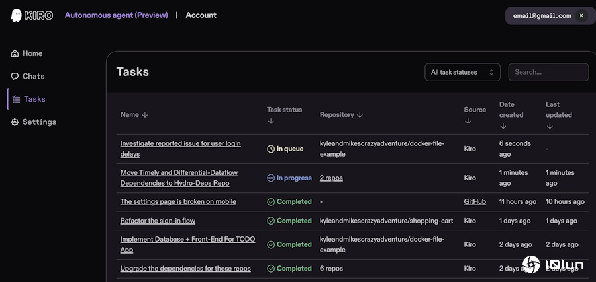Image resolution: width=596 pixels, height=282 pixels.
Task: Open the All task statuses dropdown
Action: (x=462, y=73)
